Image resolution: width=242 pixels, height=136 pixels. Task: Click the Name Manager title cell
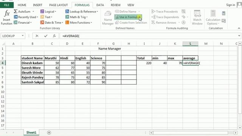click(110, 49)
